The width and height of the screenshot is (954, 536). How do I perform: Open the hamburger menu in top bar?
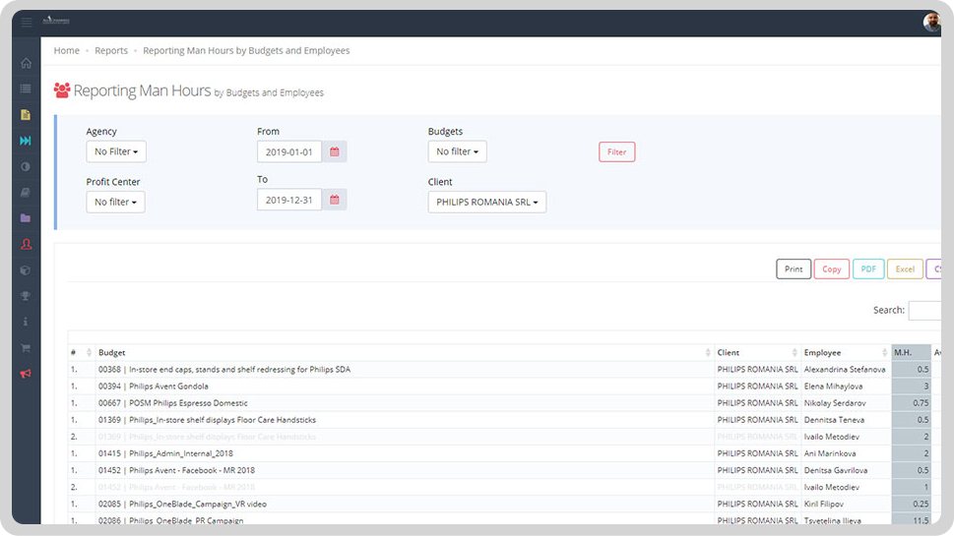point(27,23)
